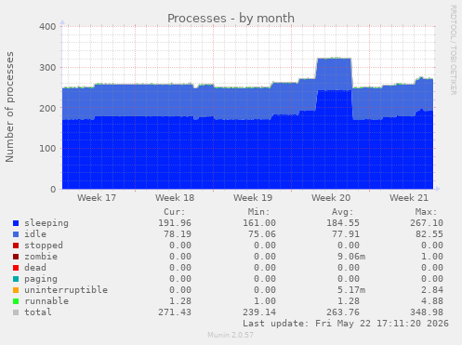Click idle maximum value 82.55
The width and height of the screenshot is (462, 345).
[x=429, y=234]
